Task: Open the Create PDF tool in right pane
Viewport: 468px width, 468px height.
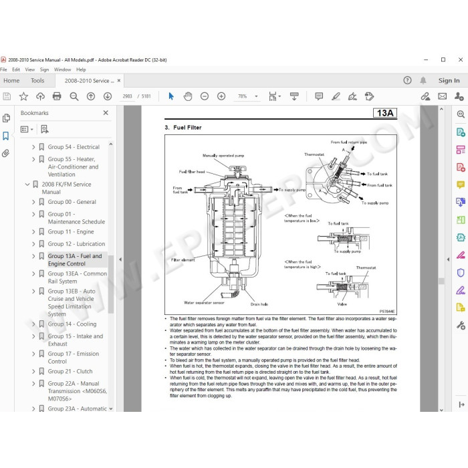Action: coord(461,167)
